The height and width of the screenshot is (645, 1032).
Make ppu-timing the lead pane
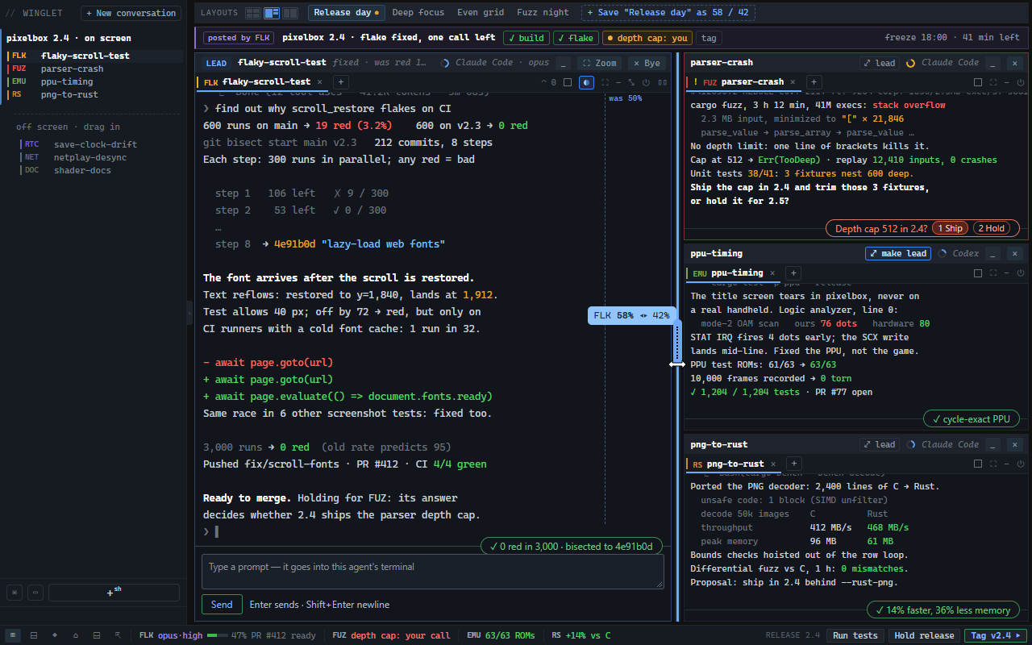pos(898,253)
